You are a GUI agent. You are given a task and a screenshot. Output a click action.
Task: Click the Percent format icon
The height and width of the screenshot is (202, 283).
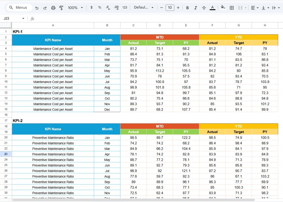(99, 8)
